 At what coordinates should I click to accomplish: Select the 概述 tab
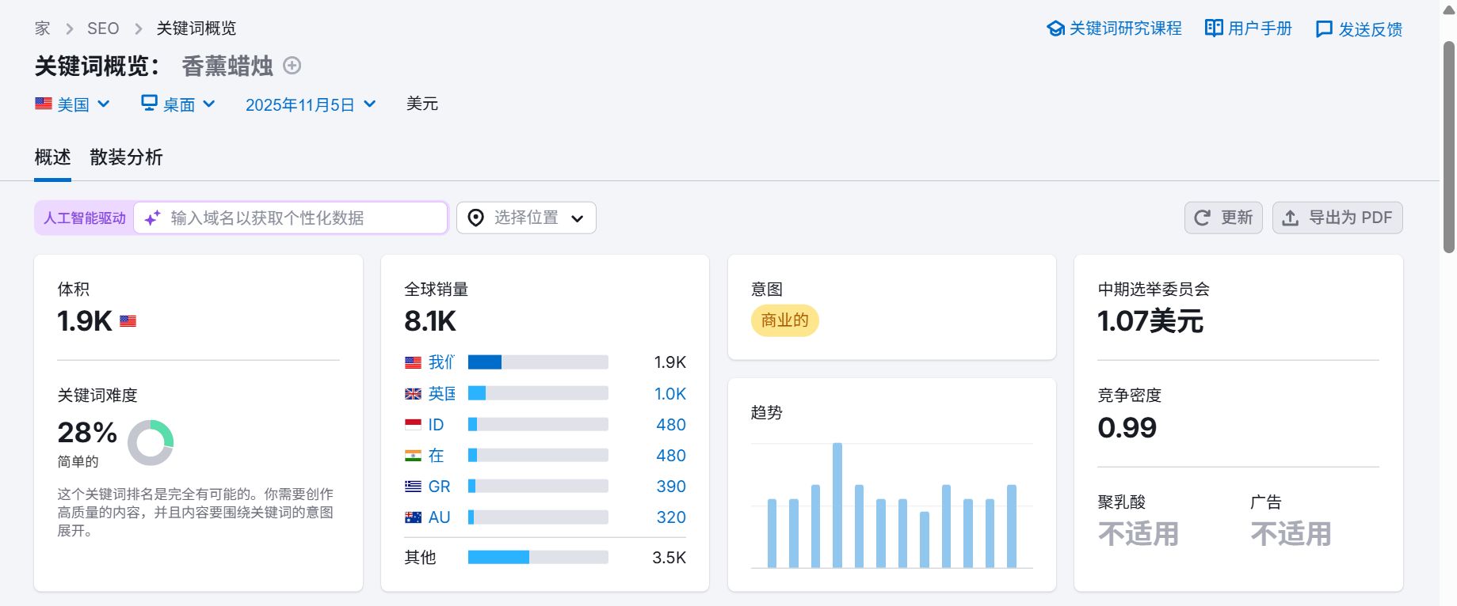[52, 157]
